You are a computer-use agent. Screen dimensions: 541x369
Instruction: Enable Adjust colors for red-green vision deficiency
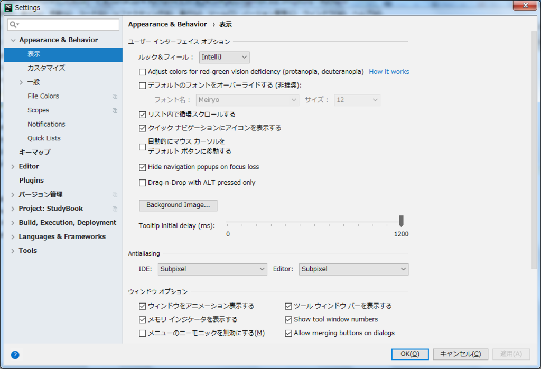click(142, 72)
